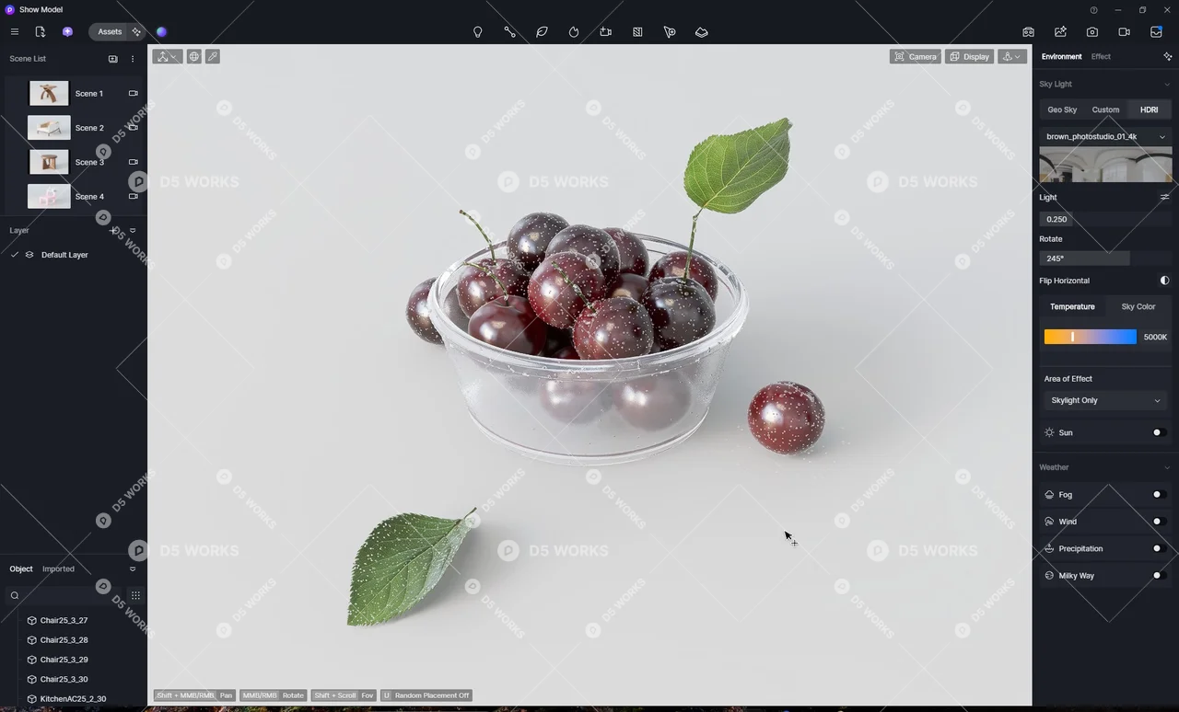Viewport: 1179px width, 712px height.
Task: Switch to the Effect tab
Action: coord(1101,56)
